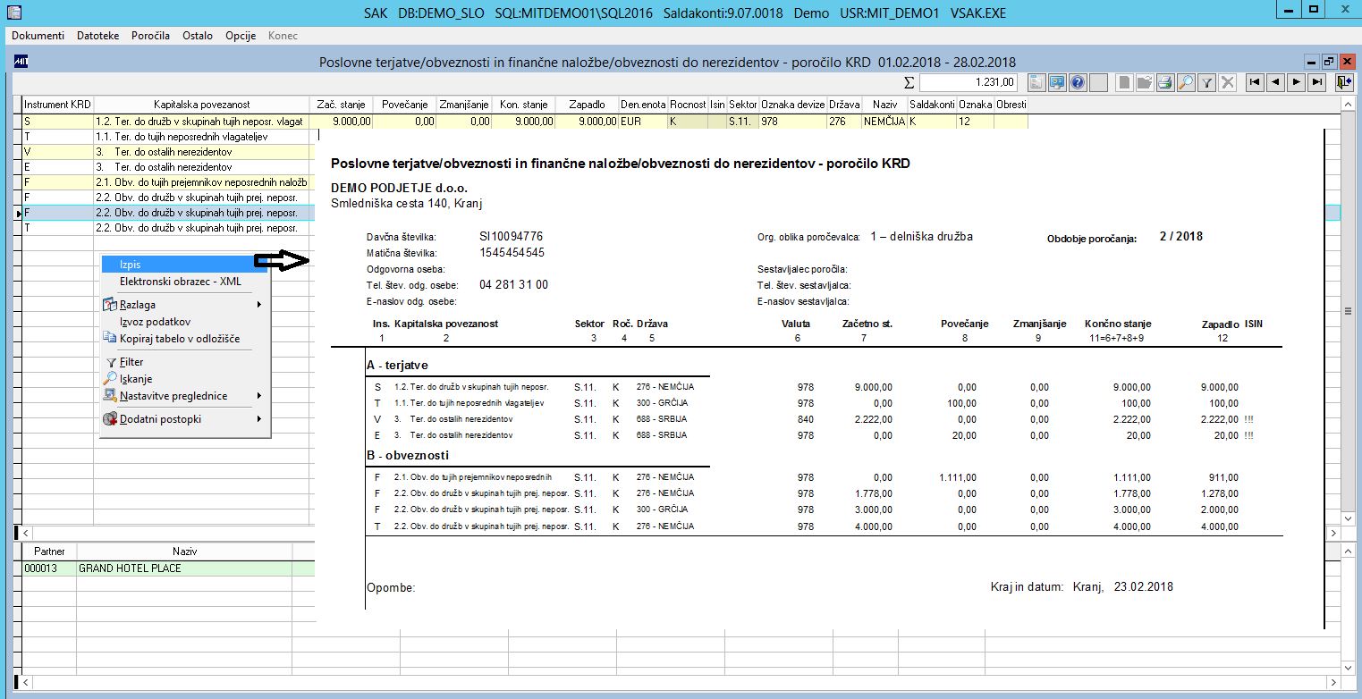Screen dimensions: 1362x699
Task: Click the Zač. stanje column header
Action: [x=341, y=105]
